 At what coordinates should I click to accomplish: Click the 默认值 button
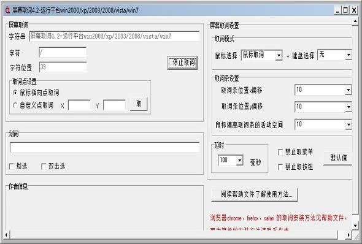337,158
